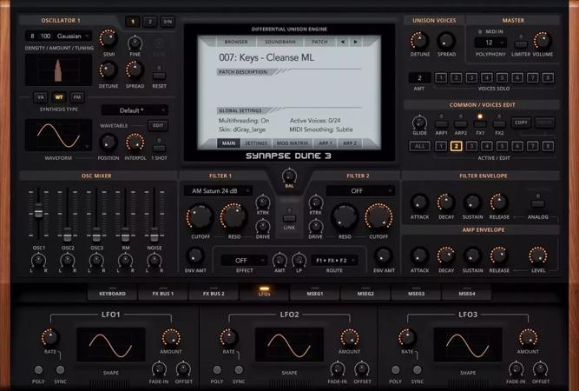This screenshot has width=579, height=391.
Task: Click the Filter 1 CUTOFF knob
Action: (x=199, y=216)
